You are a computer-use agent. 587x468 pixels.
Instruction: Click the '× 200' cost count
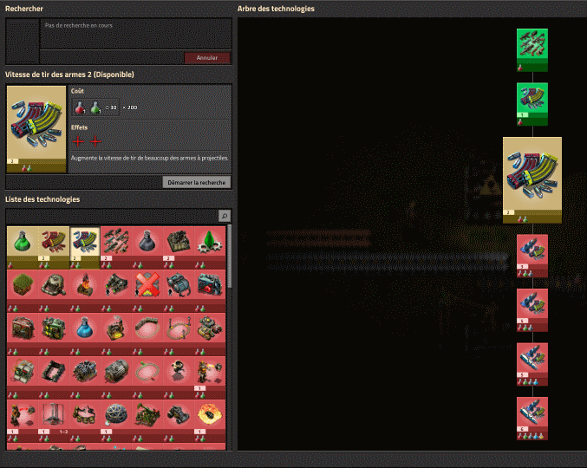click(130, 107)
